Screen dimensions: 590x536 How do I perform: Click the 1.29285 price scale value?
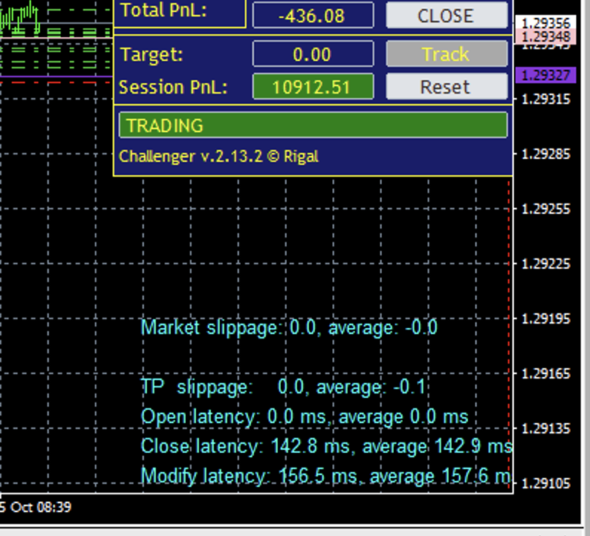point(545,154)
